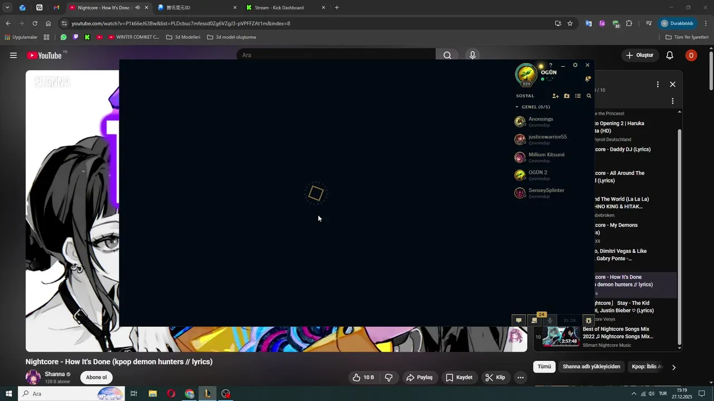Open 3d model oluşturma bookmarks folder
Viewport: 714px width, 401px height.
tap(231, 37)
